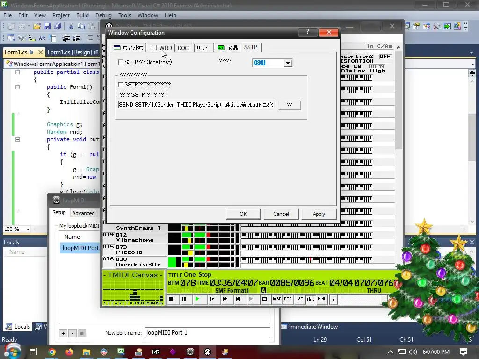Click the Save All icon
This screenshot has width=479, height=359.
58,27
